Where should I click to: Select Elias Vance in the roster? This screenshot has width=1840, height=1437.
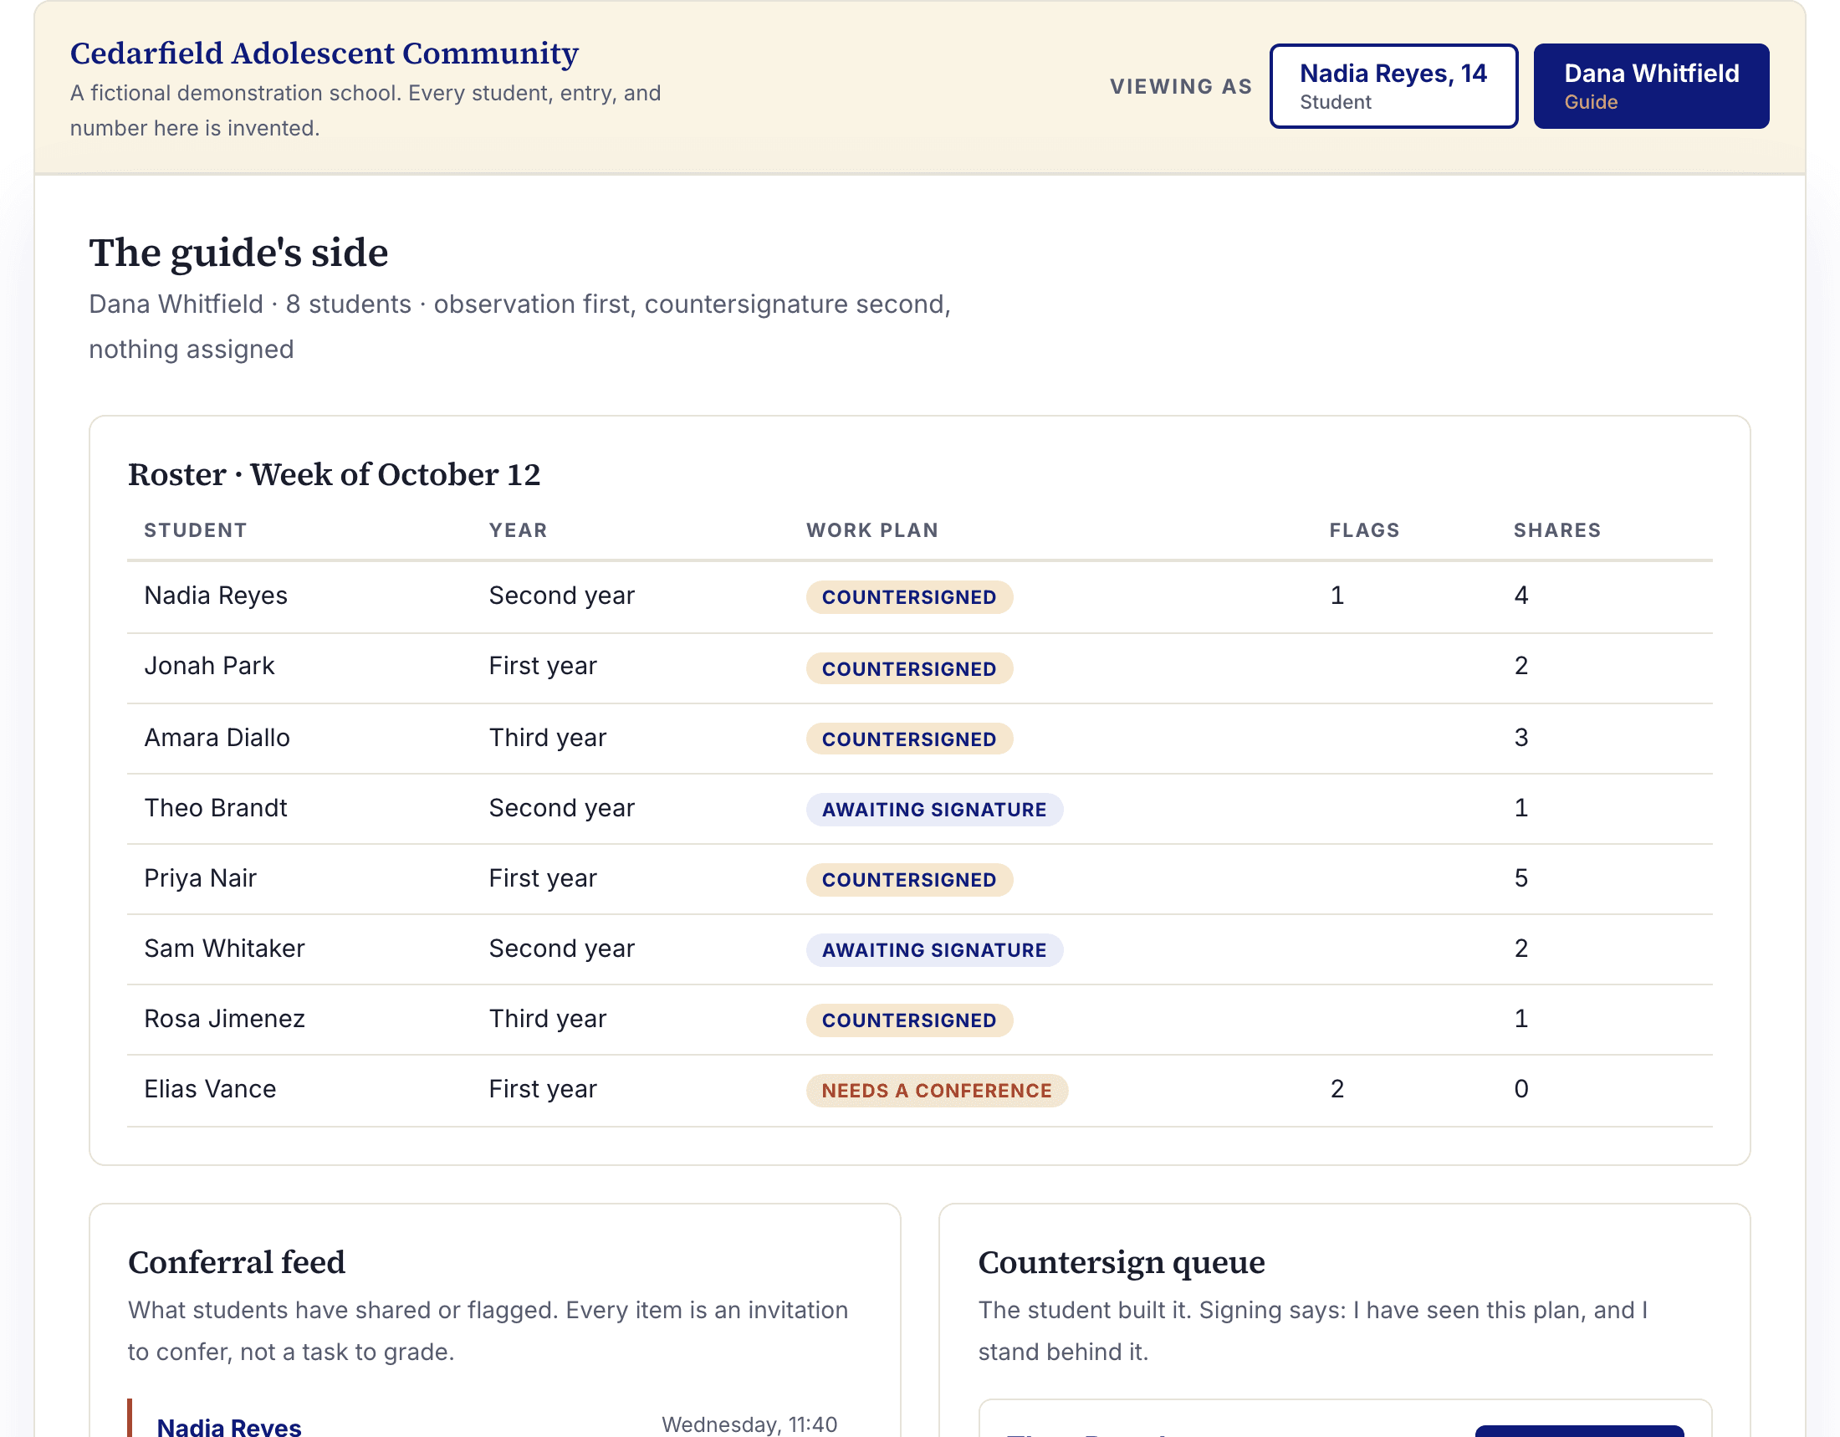coord(210,1089)
